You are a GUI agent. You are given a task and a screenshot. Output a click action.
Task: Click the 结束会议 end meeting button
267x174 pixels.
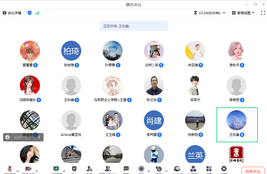(x=253, y=171)
